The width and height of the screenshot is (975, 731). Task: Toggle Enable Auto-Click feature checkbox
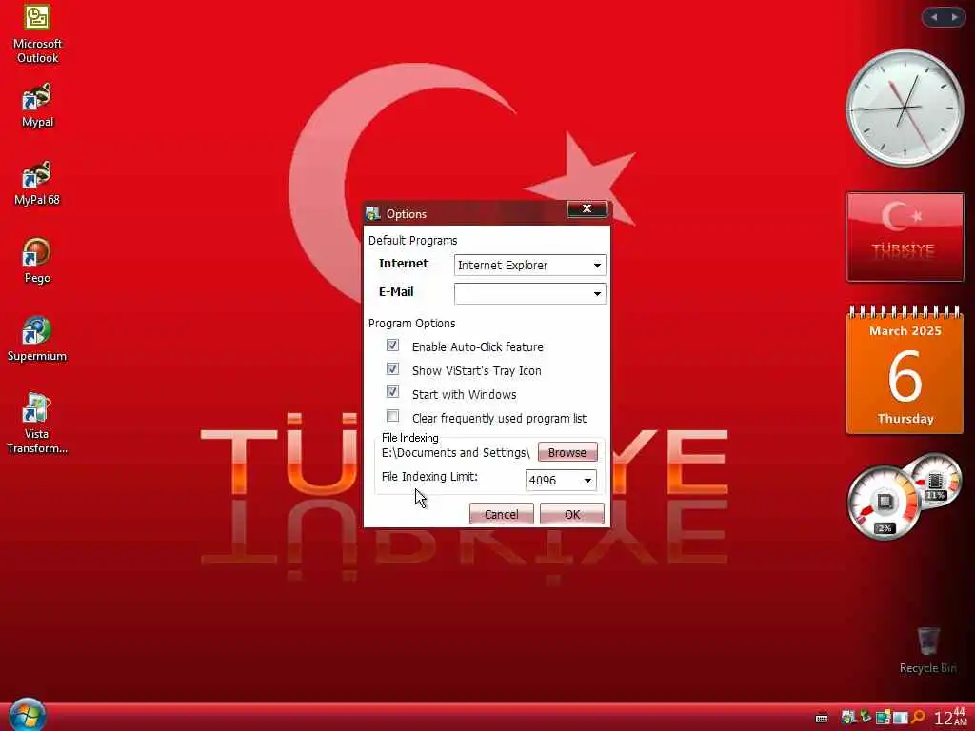392,345
